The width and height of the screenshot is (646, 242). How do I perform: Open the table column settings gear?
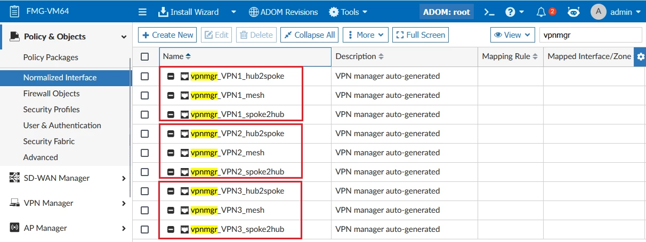pyautogui.click(x=641, y=56)
